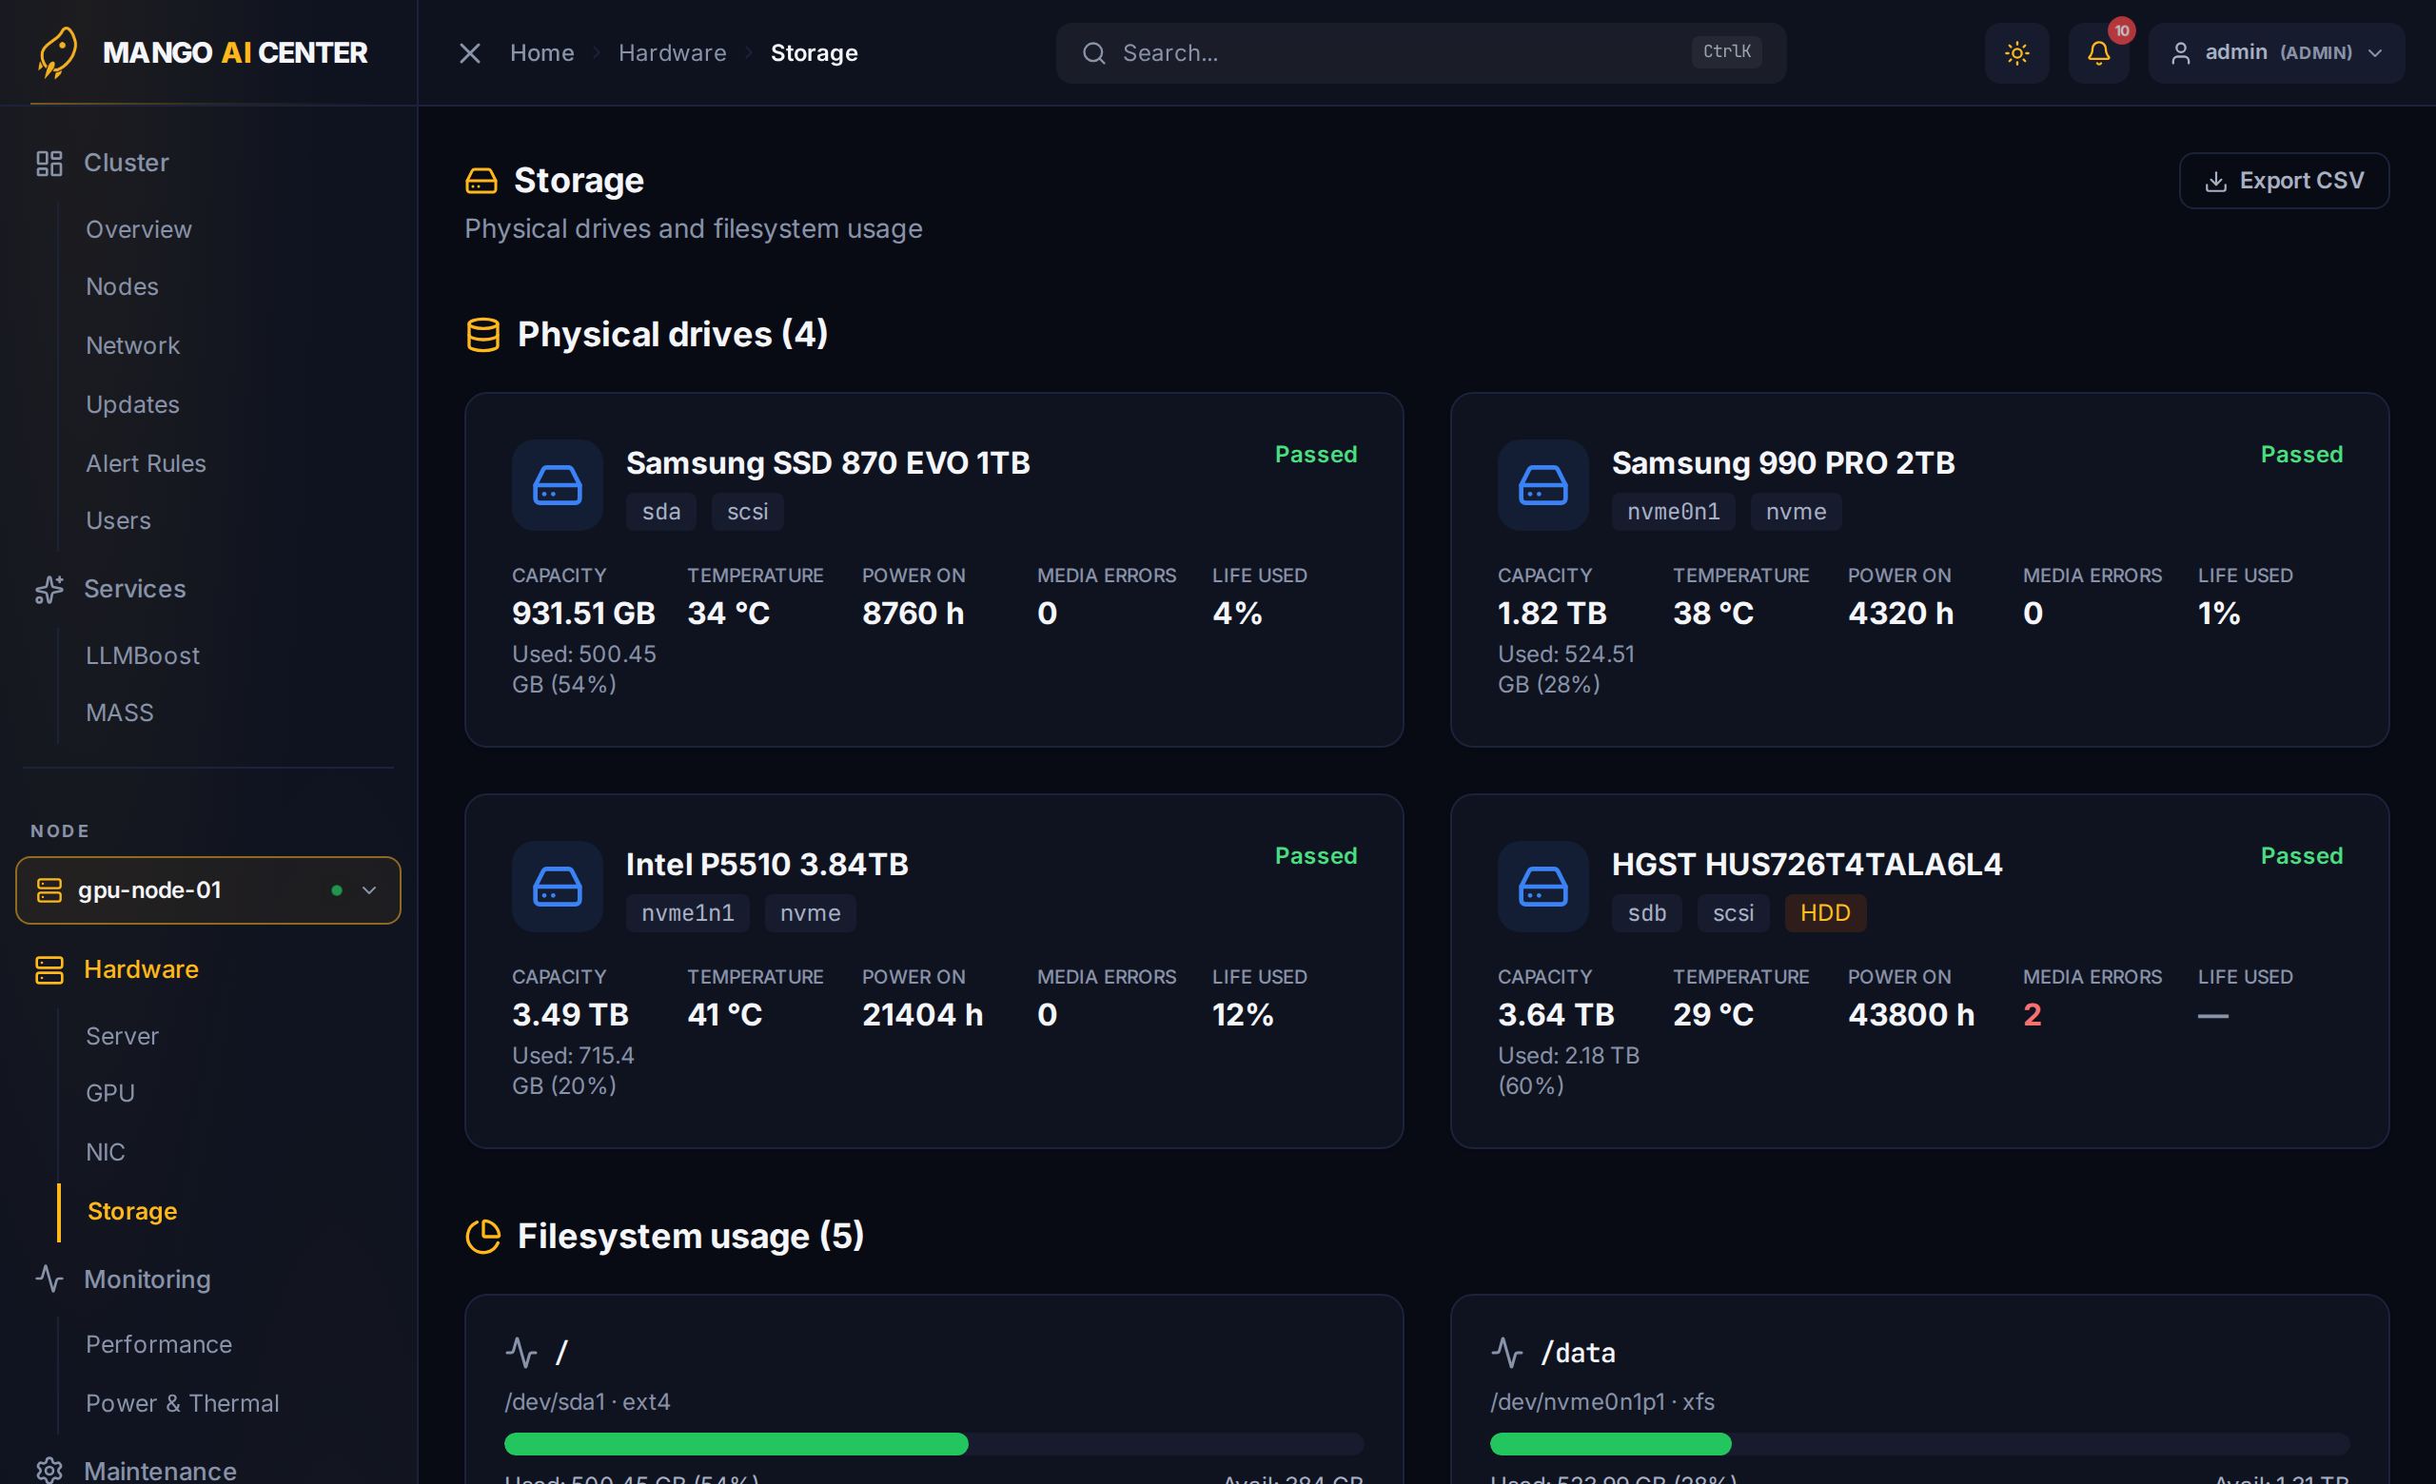Click the media errors value 2
2436x1484 pixels.
(x=2032, y=1015)
